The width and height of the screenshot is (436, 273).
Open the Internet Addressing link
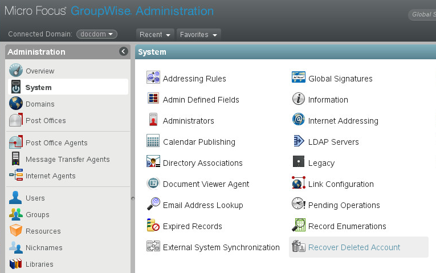click(343, 121)
